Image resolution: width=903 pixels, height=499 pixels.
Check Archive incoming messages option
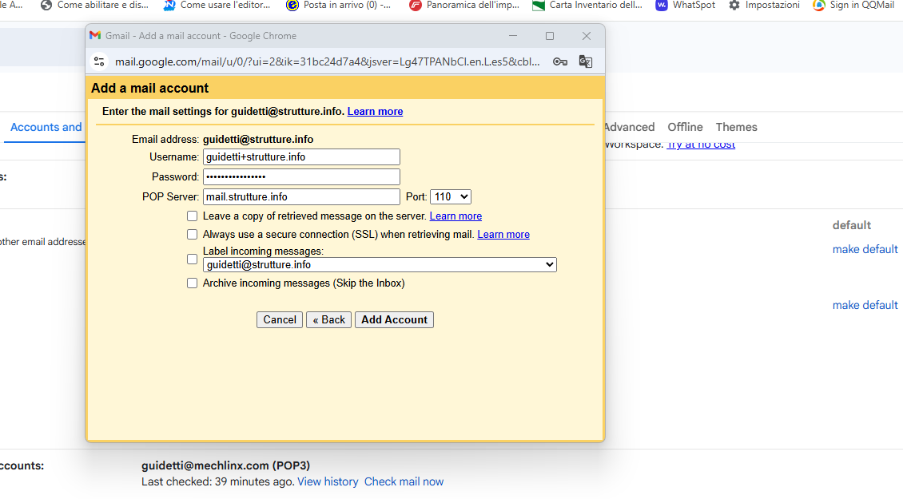coord(192,283)
